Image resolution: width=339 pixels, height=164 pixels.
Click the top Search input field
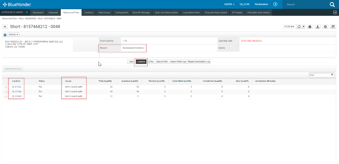(x=306, y=4)
